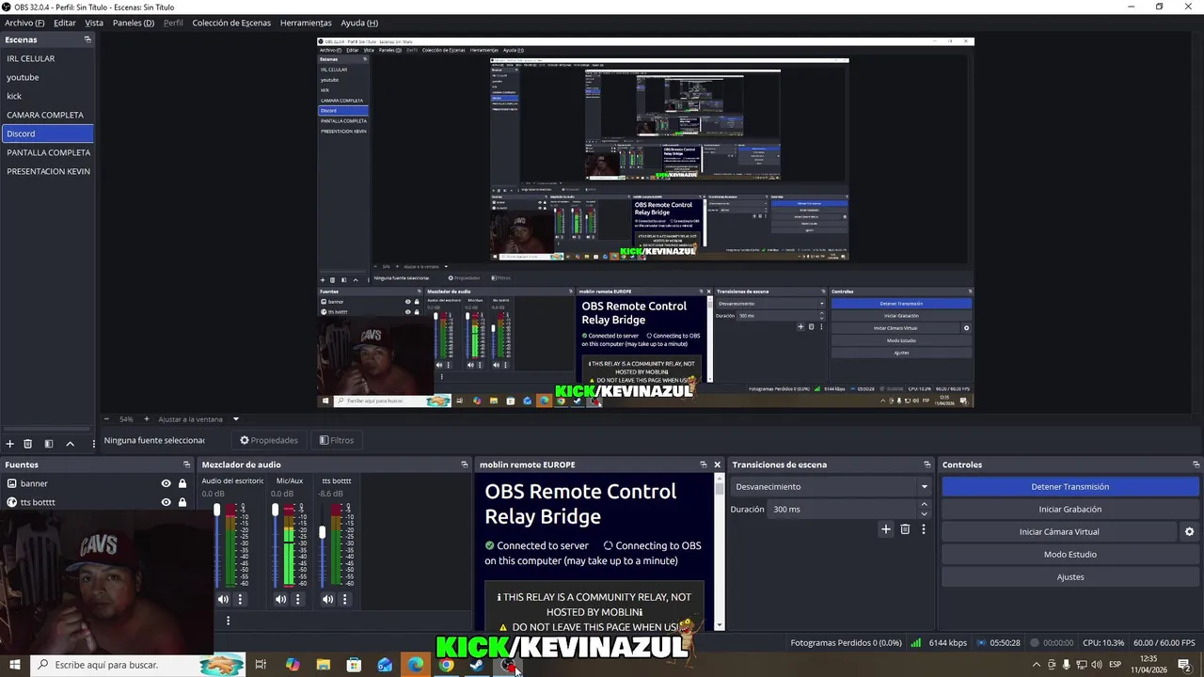
Task: Open the Editar menu
Action: click(x=65, y=23)
